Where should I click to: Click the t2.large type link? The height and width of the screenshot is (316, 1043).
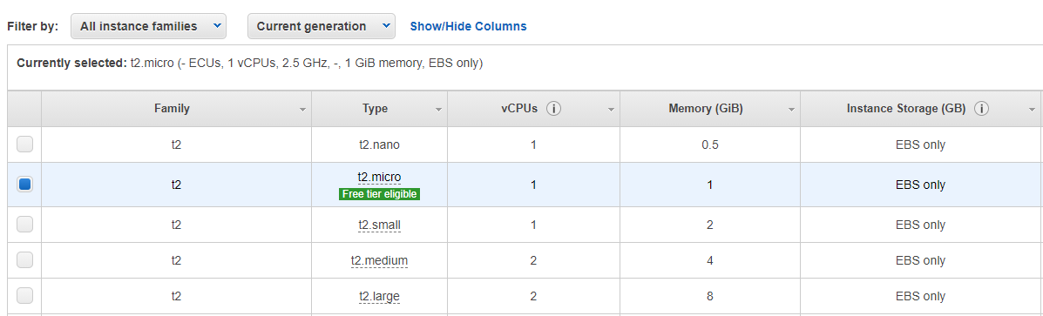click(x=379, y=296)
